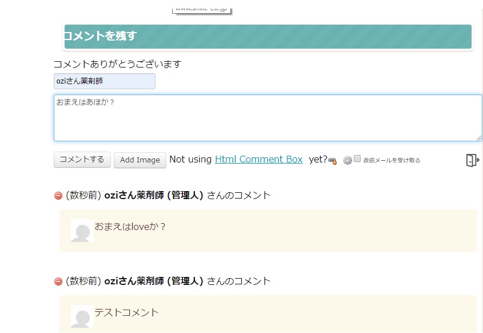Click author name above "おまえはloveか？" comment
This screenshot has height=333, width=483.
click(153, 195)
